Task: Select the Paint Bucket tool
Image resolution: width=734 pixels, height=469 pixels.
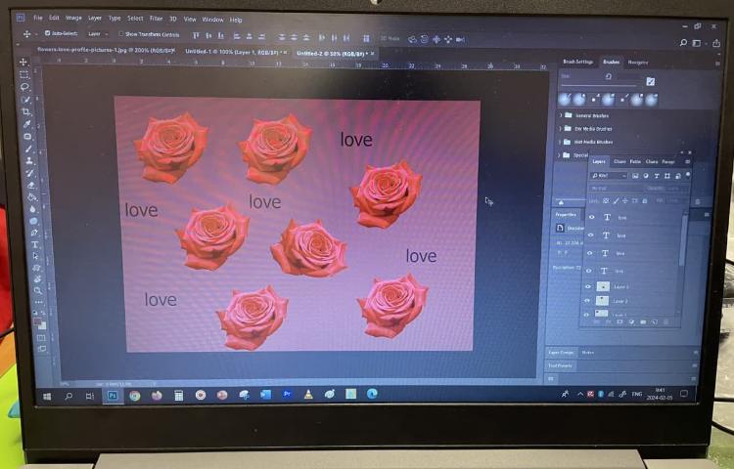Action: (x=31, y=195)
